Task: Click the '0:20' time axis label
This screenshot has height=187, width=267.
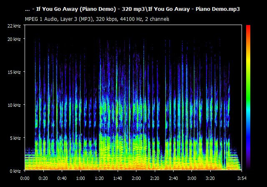Action: 43,178
